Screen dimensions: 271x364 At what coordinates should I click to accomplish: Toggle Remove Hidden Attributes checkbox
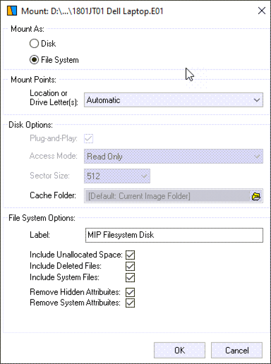coord(130,292)
